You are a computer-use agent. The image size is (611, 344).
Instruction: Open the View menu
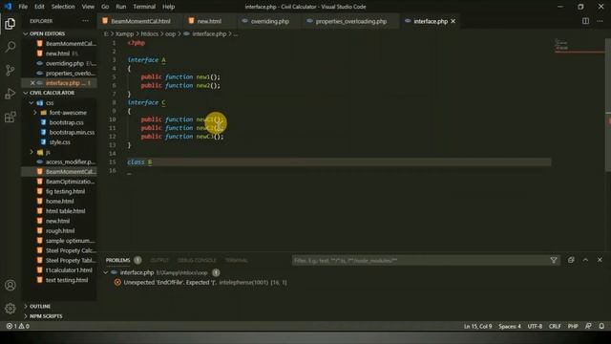pos(88,7)
